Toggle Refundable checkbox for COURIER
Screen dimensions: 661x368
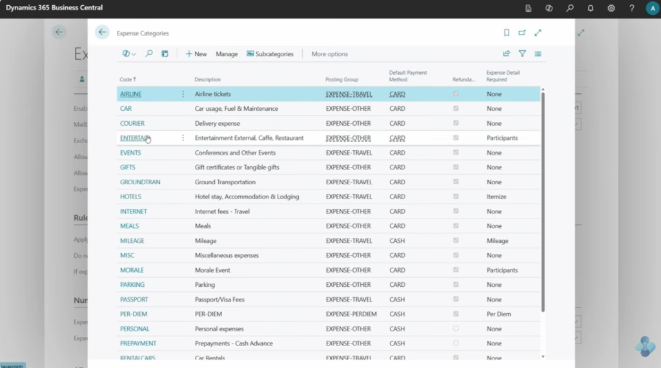(x=456, y=123)
